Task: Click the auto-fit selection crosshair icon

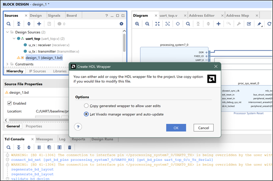Action: click(x=178, y=24)
